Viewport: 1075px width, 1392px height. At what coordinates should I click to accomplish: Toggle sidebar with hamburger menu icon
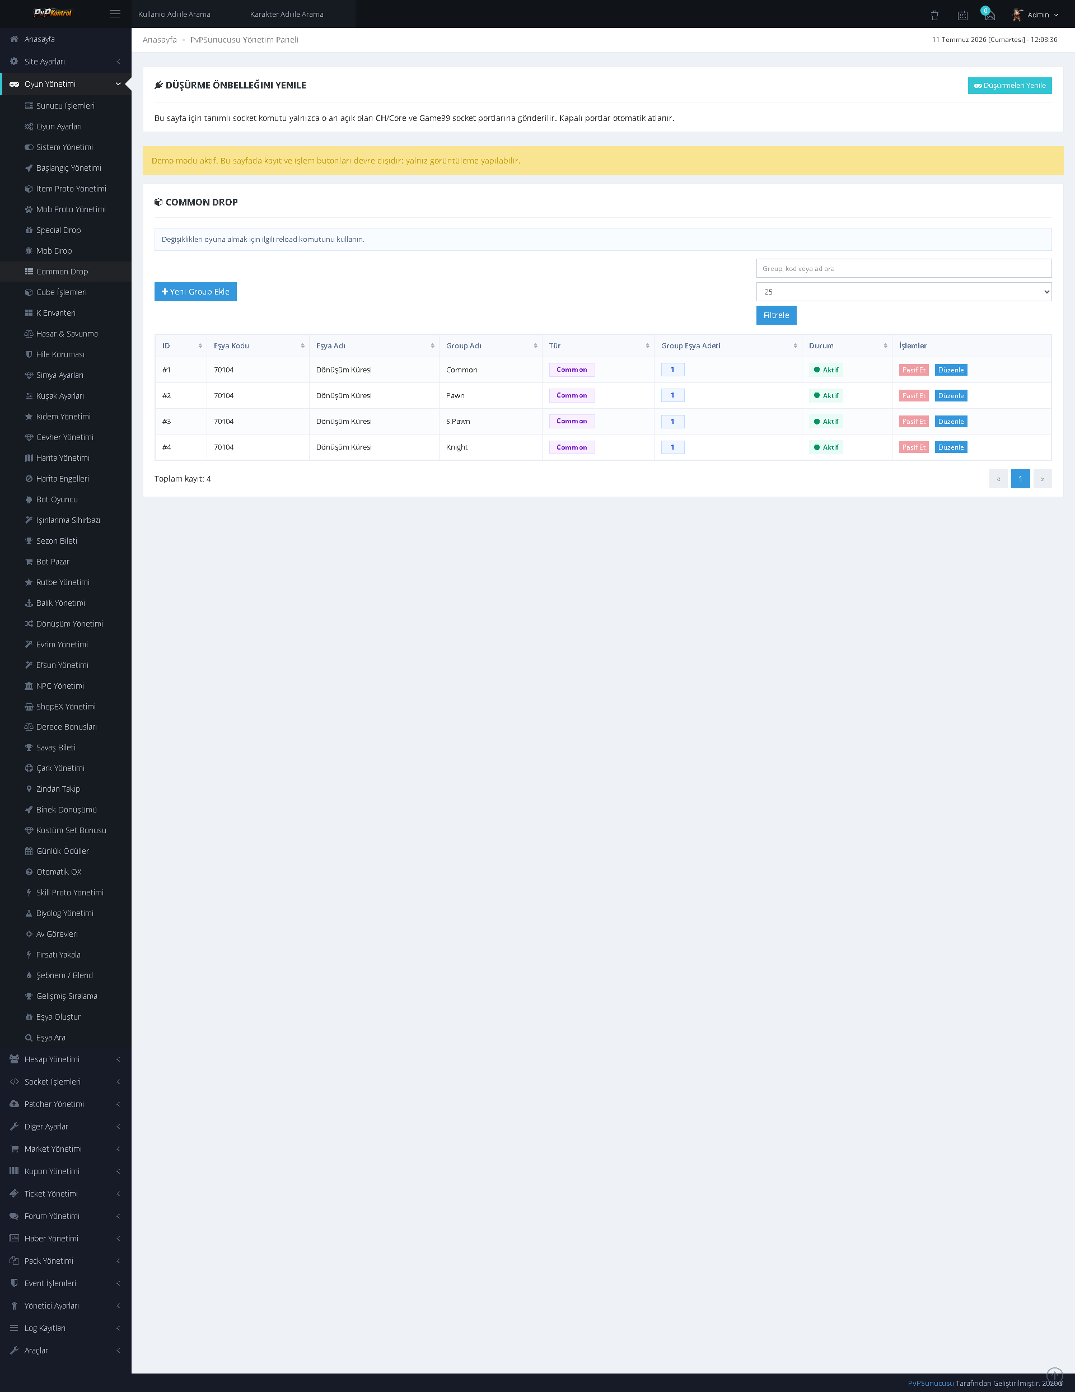(115, 14)
